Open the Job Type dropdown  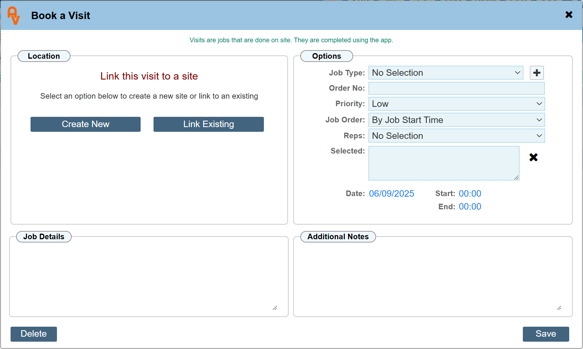tap(446, 73)
